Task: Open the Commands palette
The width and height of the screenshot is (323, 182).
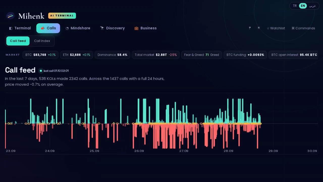Action: click(303, 28)
